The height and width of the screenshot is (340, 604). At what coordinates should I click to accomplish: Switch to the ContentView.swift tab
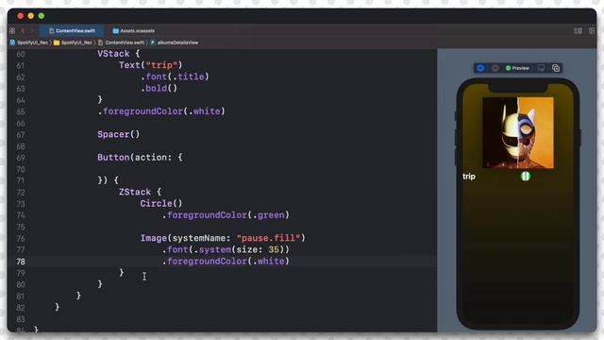point(72,30)
